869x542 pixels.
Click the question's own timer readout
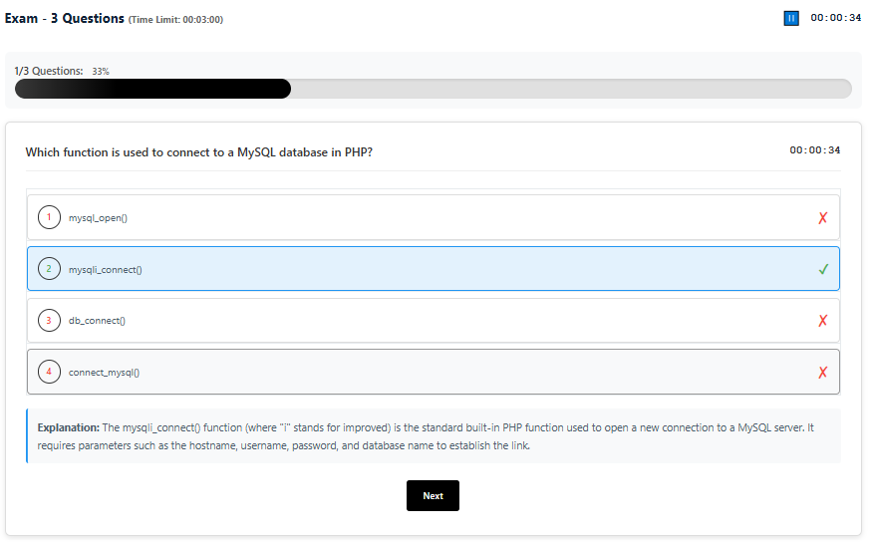[x=814, y=150]
